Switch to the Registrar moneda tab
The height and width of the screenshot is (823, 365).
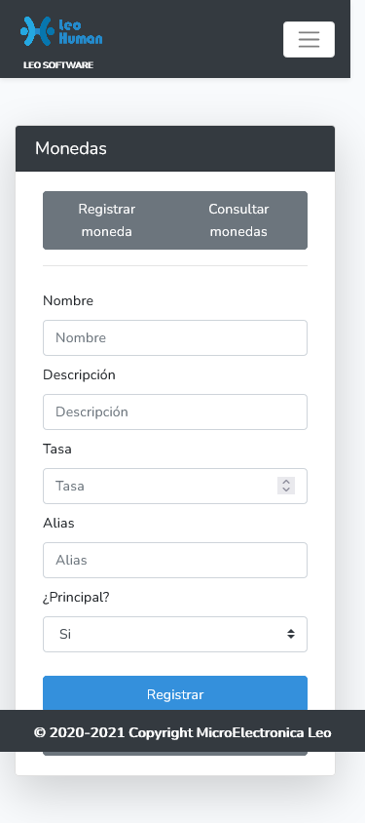(107, 220)
